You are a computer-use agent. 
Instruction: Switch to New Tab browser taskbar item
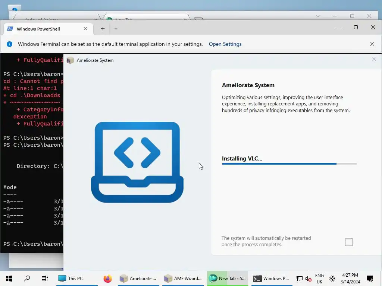[x=228, y=279]
